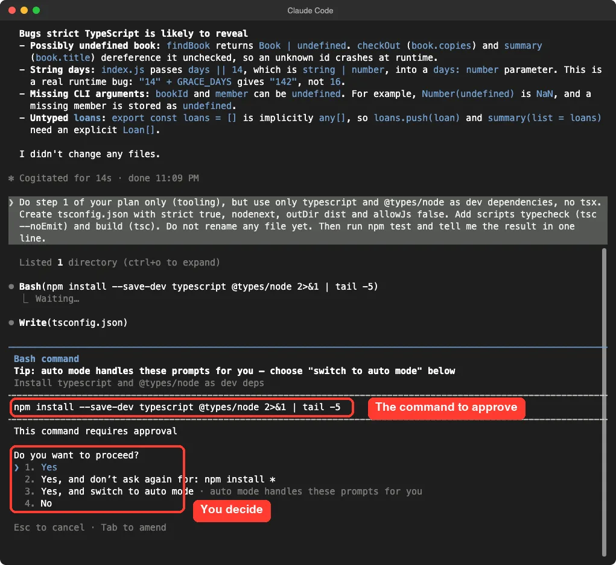Screen dimensions: 616x565
Task: Pick 'Yes, and switch to auto mode'
Action: 109,492
